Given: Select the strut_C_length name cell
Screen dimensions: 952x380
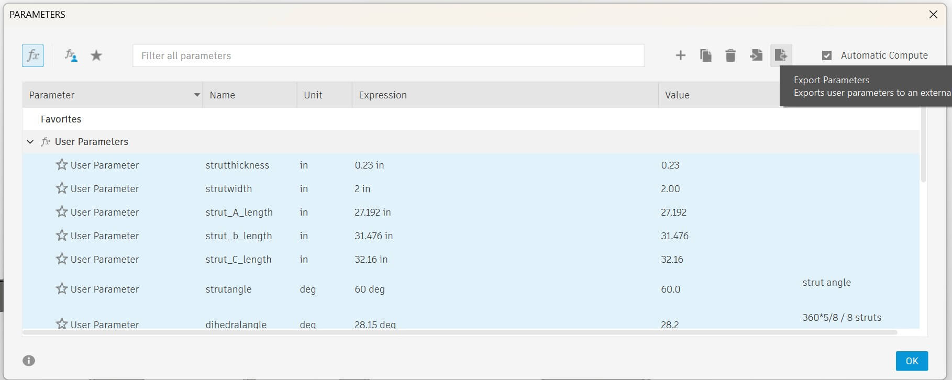Looking at the screenshot, I should [x=238, y=259].
